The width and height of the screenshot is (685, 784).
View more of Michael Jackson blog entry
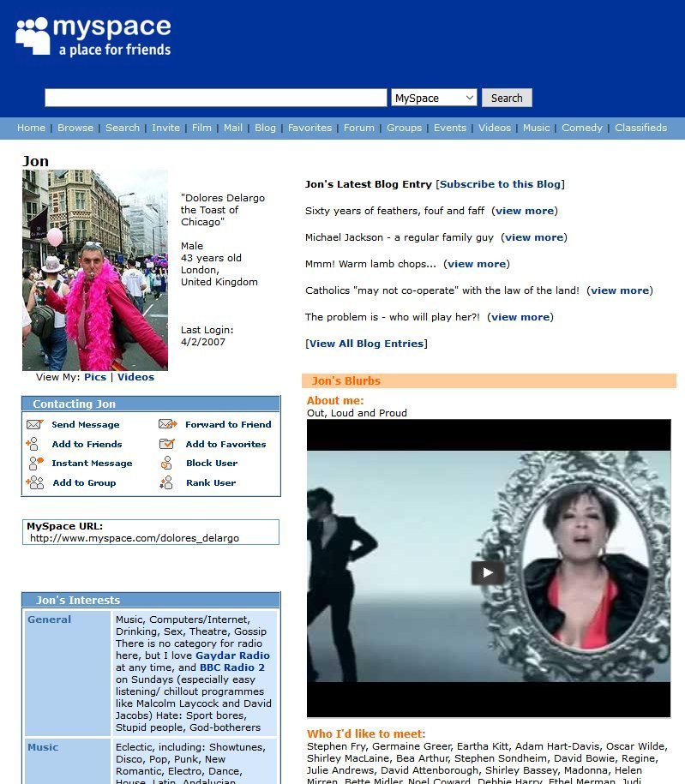pos(534,237)
